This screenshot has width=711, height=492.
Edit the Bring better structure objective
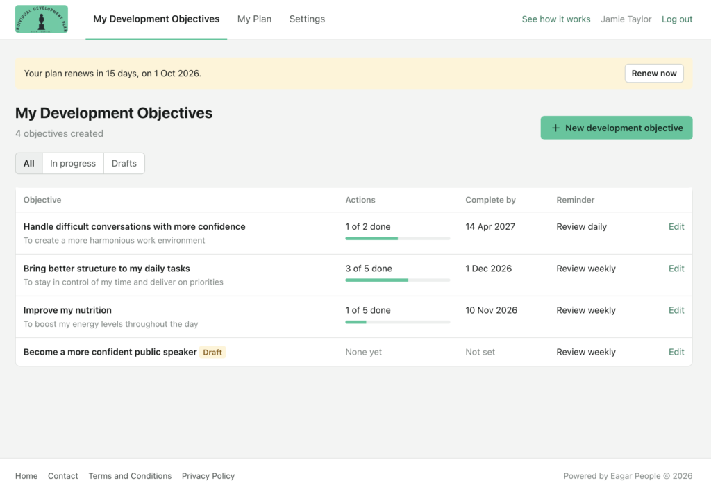pyautogui.click(x=676, y=269)
